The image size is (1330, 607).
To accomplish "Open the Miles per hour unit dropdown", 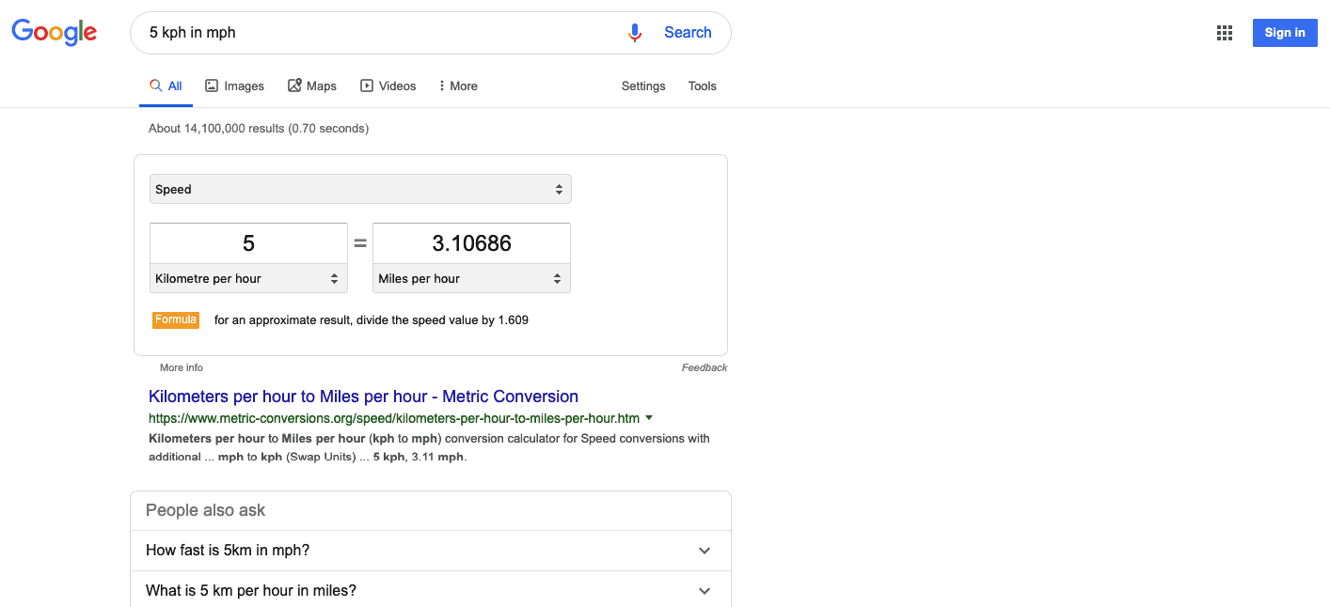I will coord(471,278).
